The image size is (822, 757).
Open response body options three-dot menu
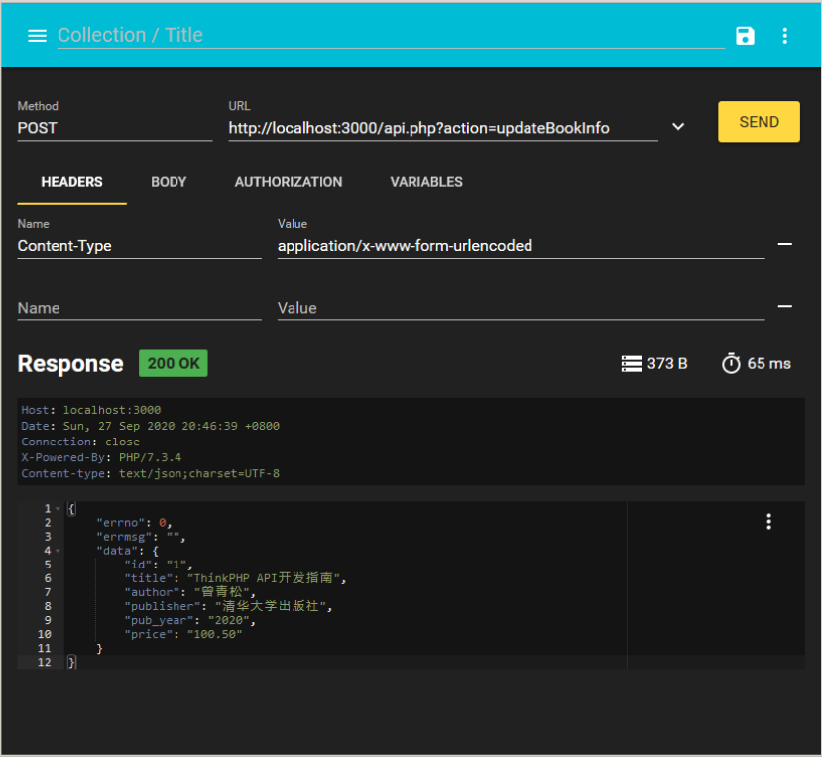768,522
